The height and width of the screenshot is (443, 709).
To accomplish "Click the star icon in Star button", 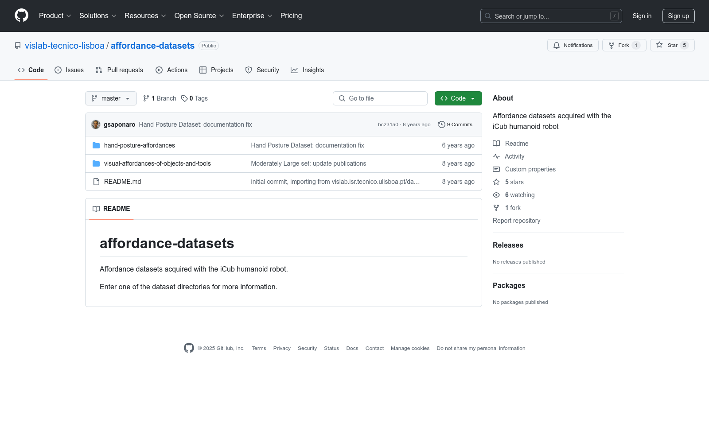I will pyautogui.click(x=659, y=45).
